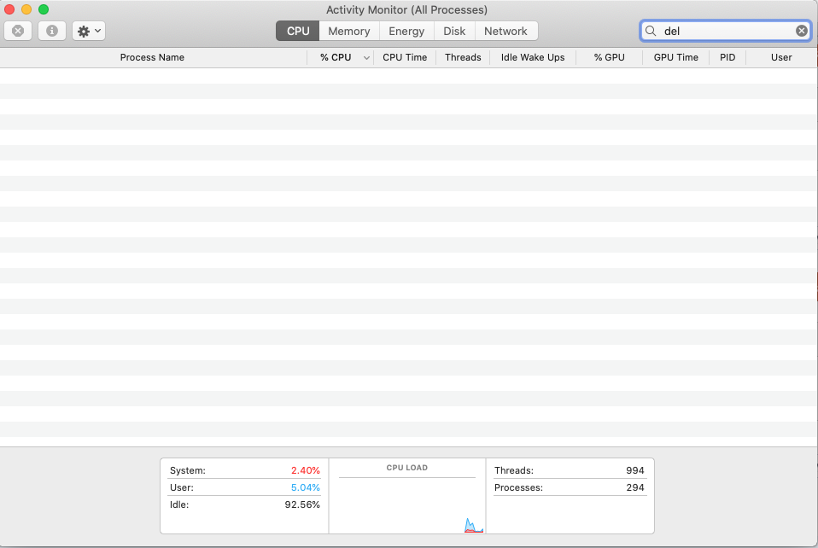This screenshot has height=548, width=818.
Task: Maximize the window with the green button
Action: point(44,9)
